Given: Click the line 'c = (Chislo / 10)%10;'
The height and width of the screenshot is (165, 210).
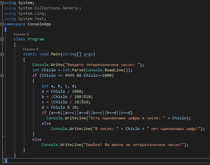Looking at the screenshot, I should point(66,102).
